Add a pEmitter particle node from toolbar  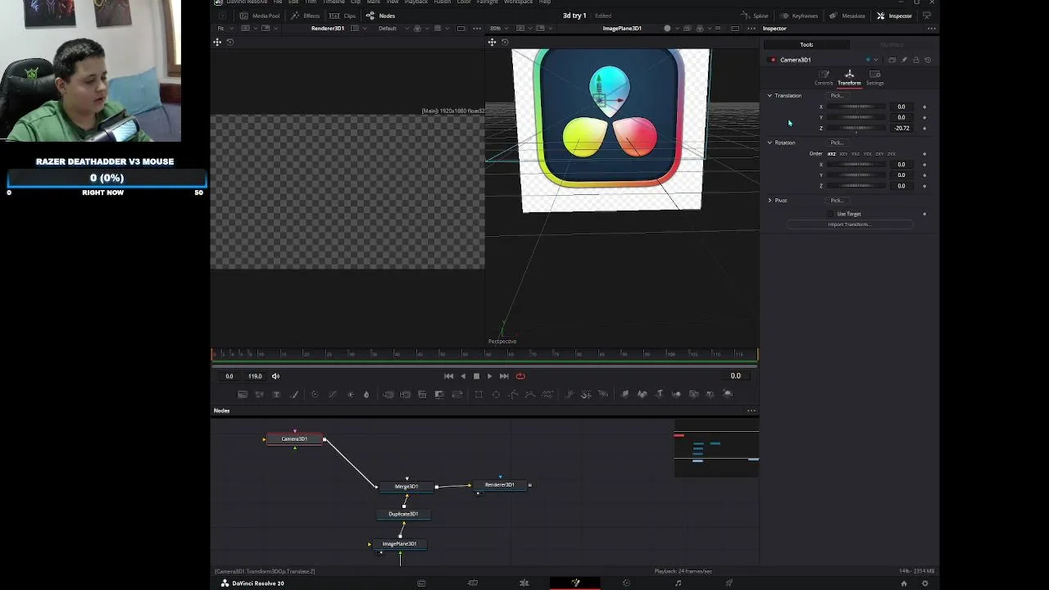click(x=569, y=394)
